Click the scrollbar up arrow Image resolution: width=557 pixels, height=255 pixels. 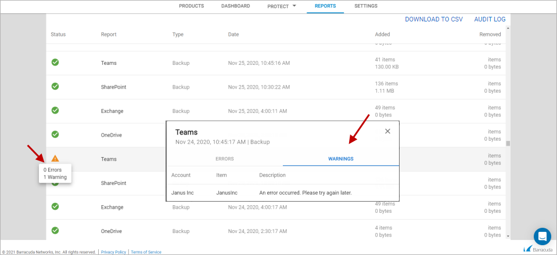[x=508, y=28]
